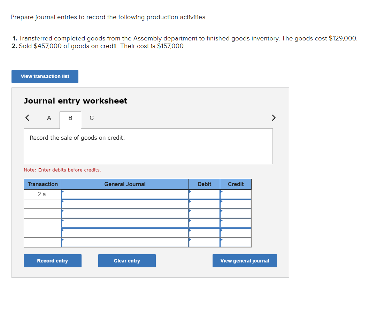384x313 pixels.
Task: Open the last row General Journal account dropdown
Action: point(125,243)
